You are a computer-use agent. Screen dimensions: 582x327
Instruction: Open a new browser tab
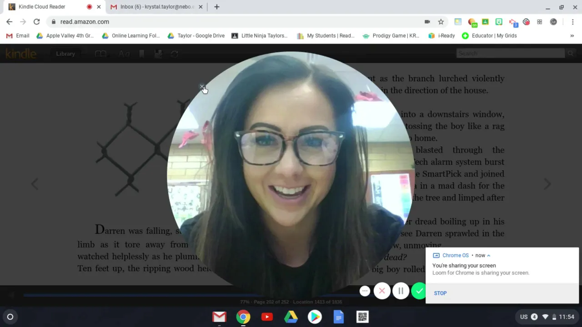[x=217, y=7]
